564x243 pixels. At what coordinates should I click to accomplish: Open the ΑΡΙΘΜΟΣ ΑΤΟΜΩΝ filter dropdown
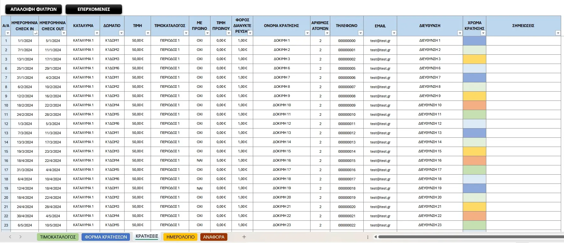click(327, 33)
